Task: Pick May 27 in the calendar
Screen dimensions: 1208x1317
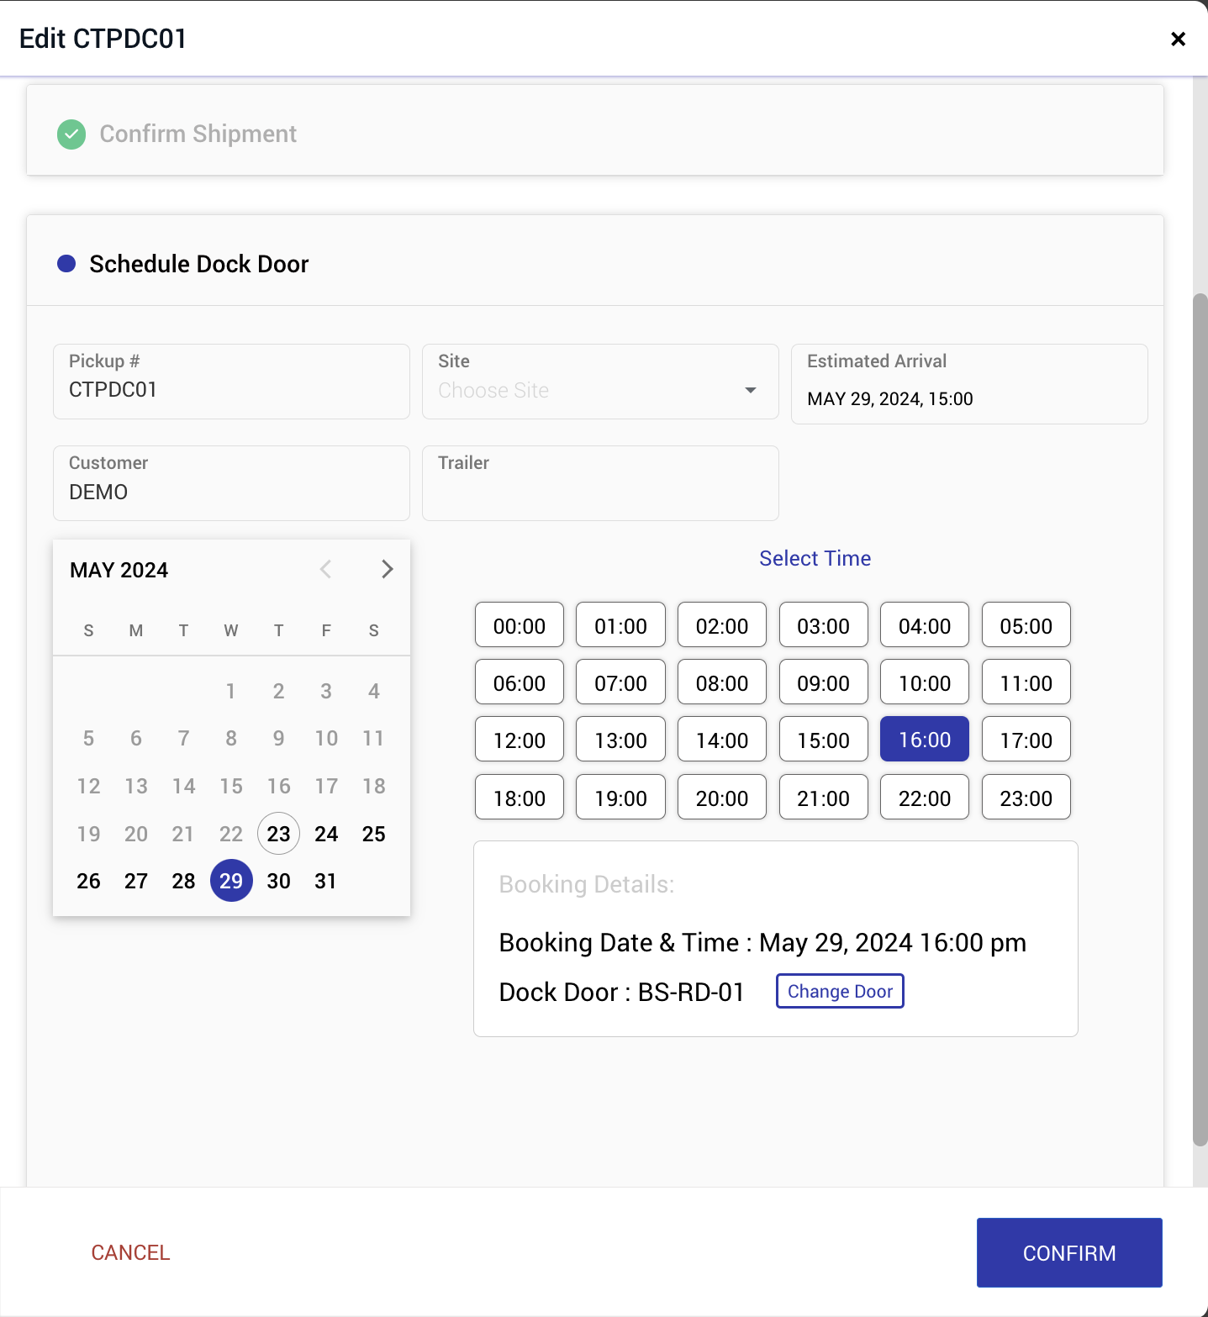Action: pyautogui.click(x=136, y=881)
